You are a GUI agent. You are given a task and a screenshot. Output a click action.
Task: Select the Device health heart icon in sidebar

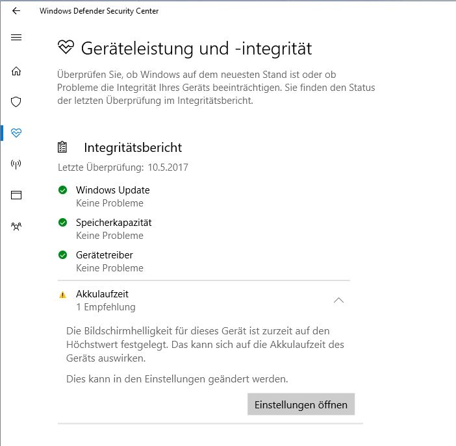pyautogui.click(x=16, y=133)
